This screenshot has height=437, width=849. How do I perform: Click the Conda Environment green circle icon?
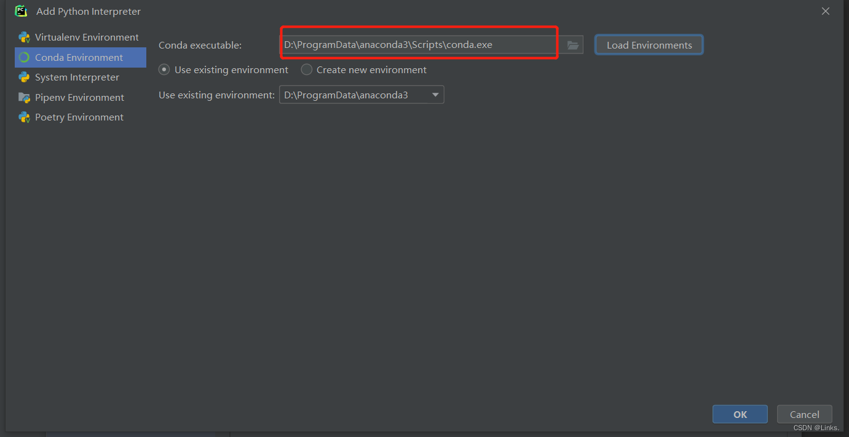(x=25, y=57)
